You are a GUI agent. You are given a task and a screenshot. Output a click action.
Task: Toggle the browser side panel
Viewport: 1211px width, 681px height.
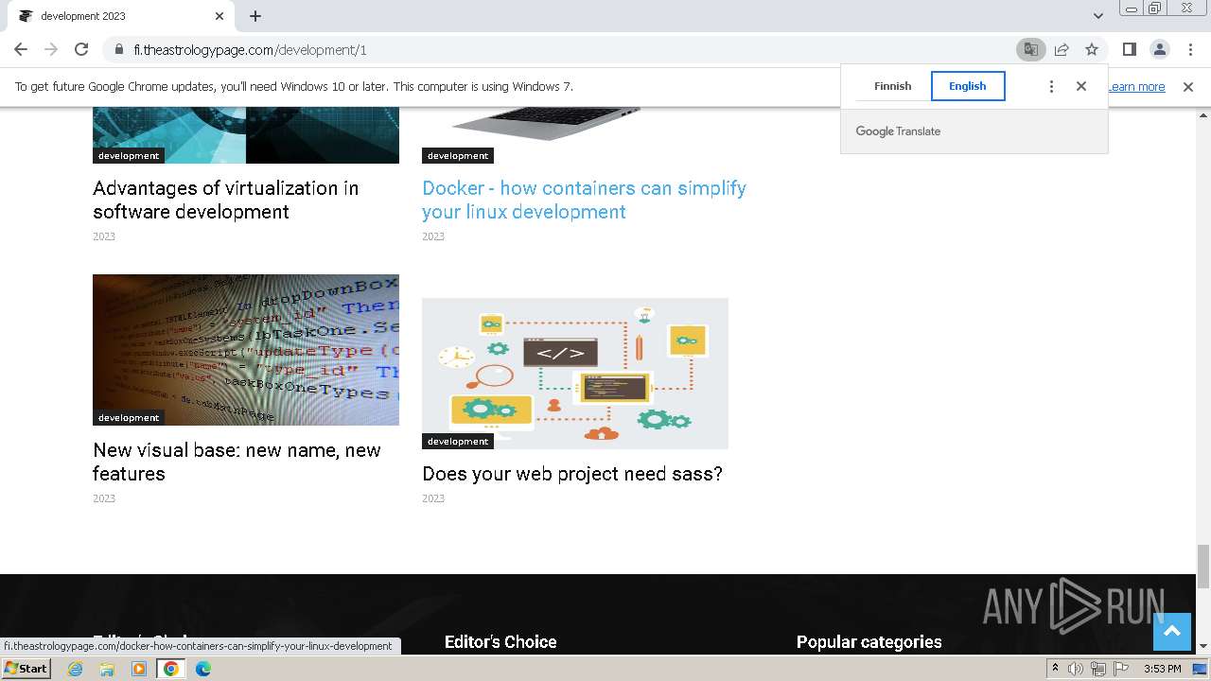pyautogui.click(x=1129, y=49)
